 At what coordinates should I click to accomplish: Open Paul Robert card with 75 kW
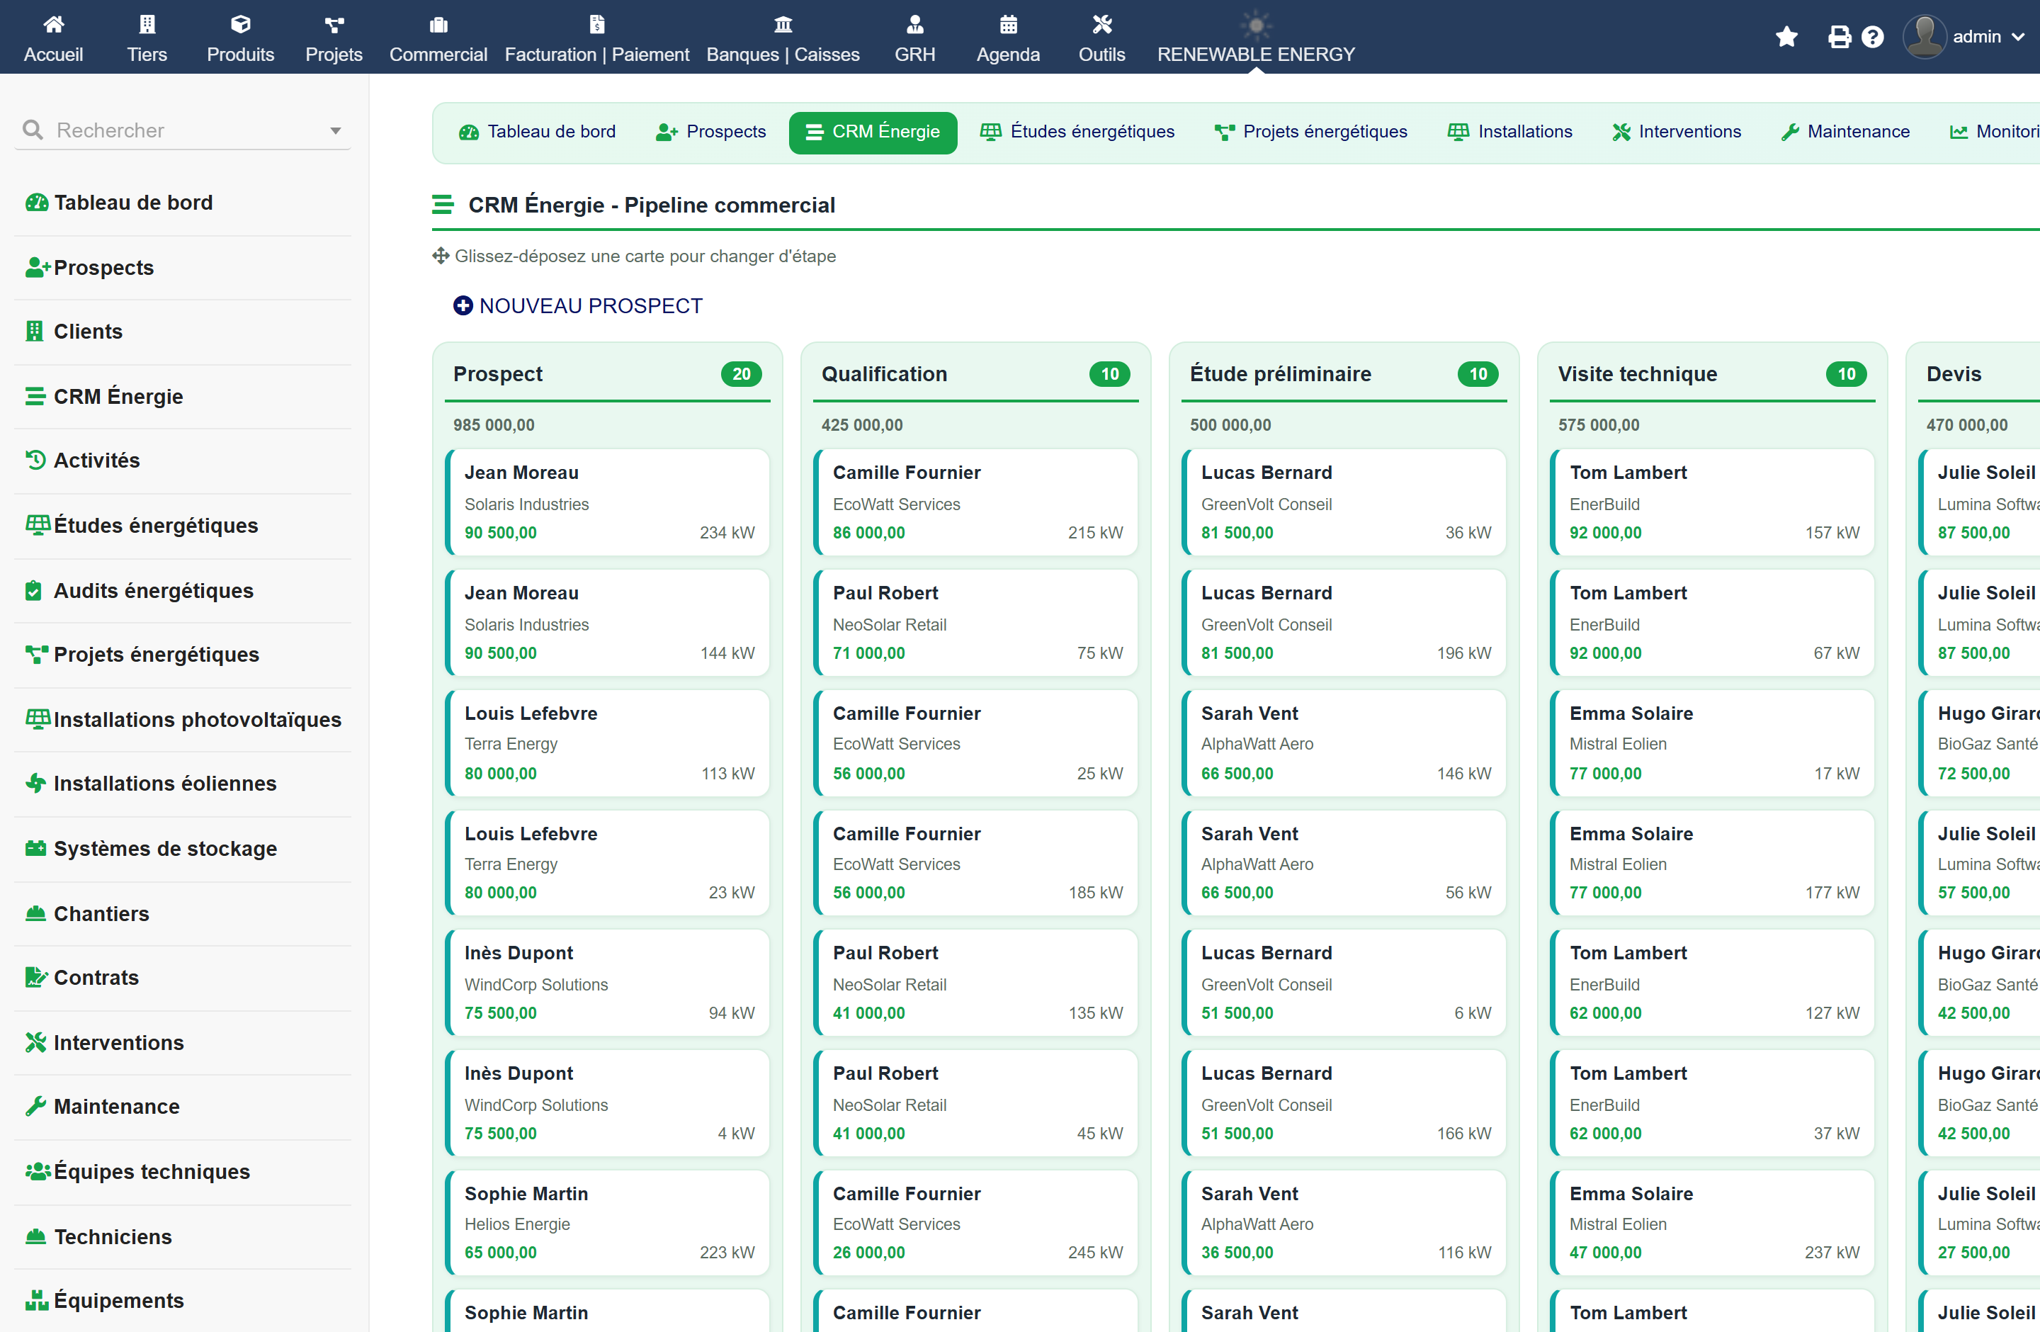pos(975,623)
